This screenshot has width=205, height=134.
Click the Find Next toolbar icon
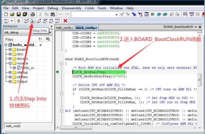pyautogui.click(x=128, y=14)
